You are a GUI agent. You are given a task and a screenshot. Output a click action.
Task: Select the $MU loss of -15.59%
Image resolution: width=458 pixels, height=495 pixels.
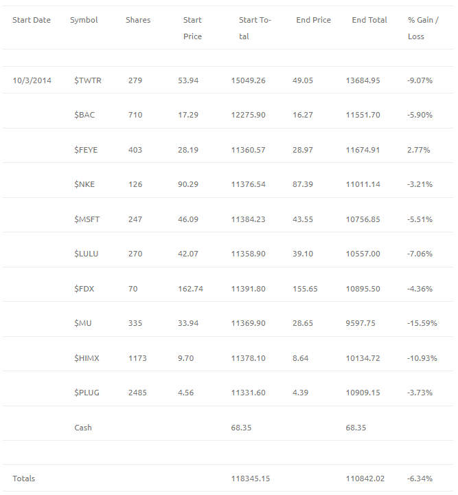point(422,323)
